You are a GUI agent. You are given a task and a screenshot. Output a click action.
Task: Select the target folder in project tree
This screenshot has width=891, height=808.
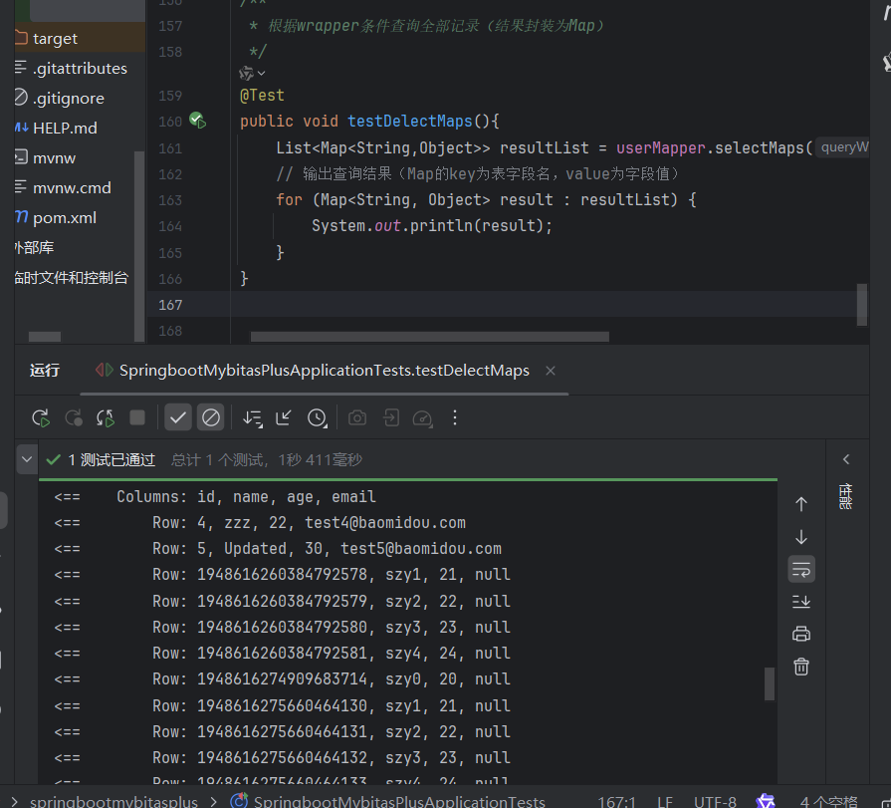click(55, 39)
